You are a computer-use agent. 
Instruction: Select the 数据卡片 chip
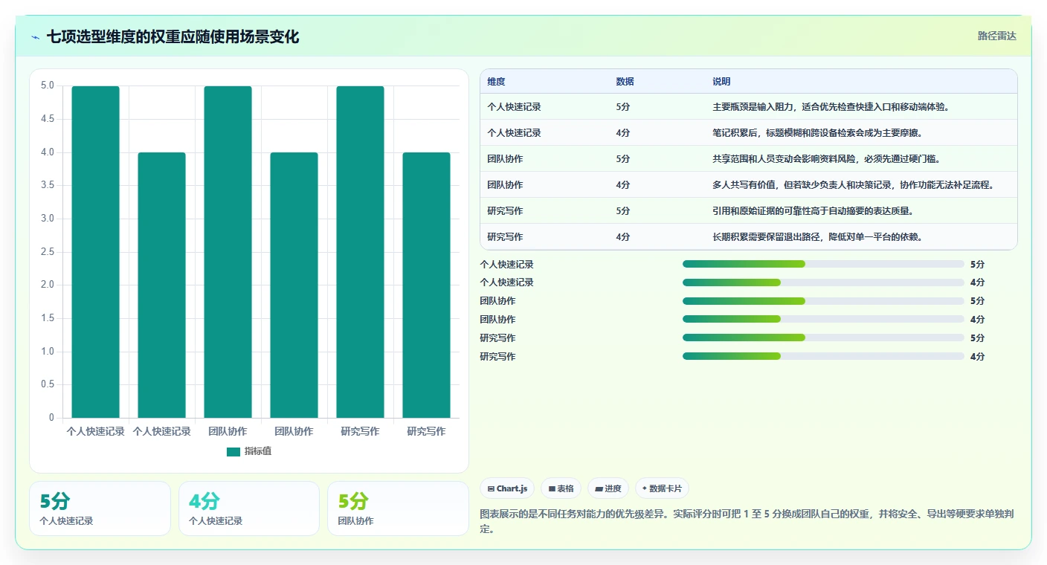tap(662, 488)
